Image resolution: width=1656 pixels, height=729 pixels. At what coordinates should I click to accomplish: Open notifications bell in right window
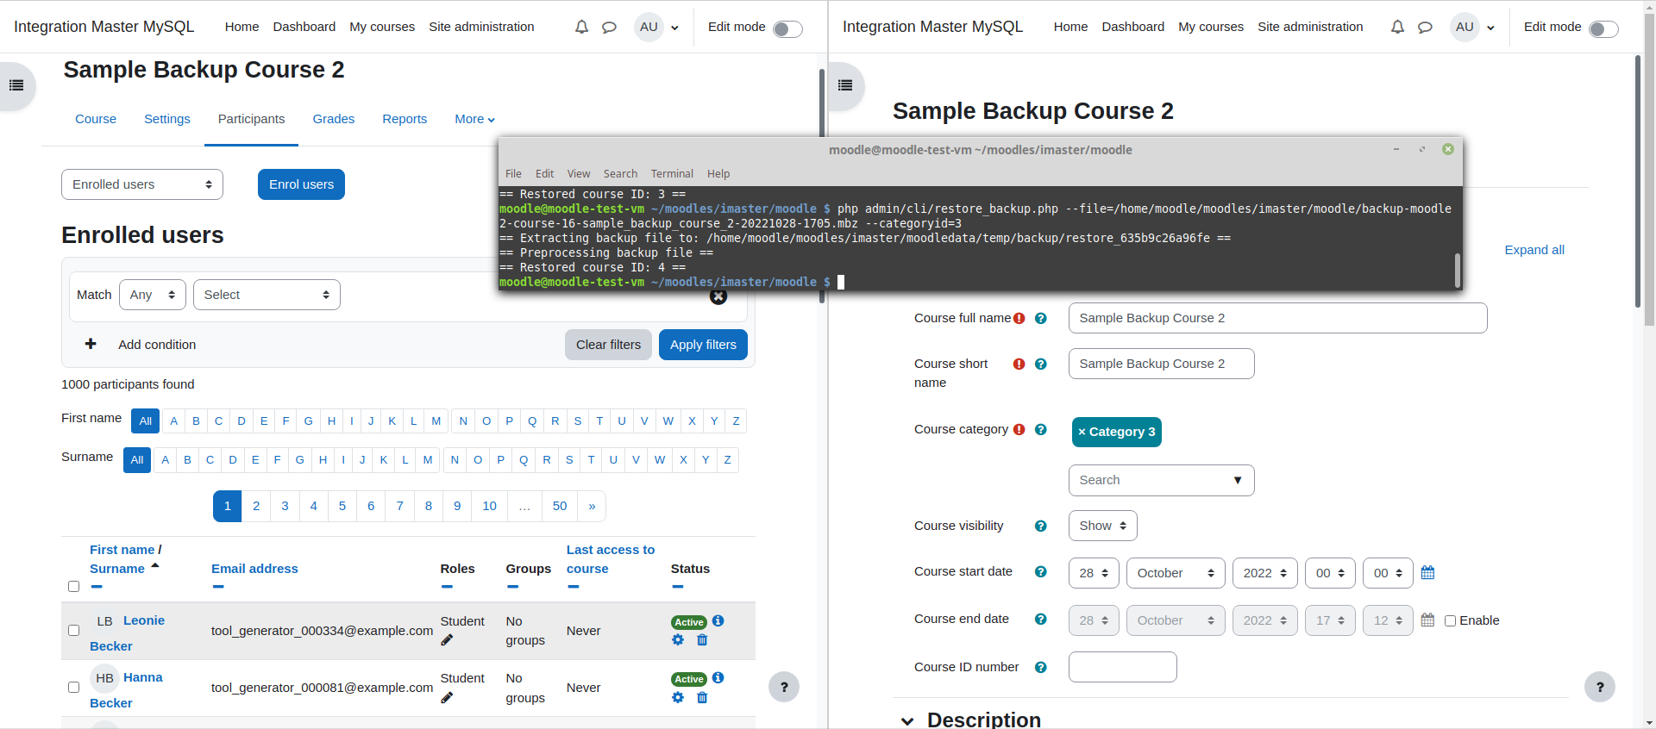pos(1397,27)
